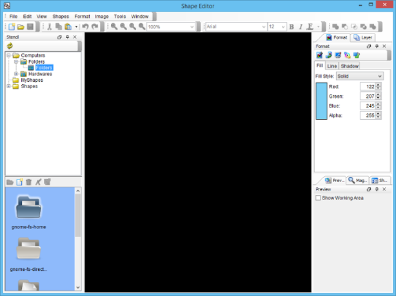Click the fifth shape-combine toolbar icon
Image resolution: width=396 pixels, height=296 pixels.
(x=373, y=26)
